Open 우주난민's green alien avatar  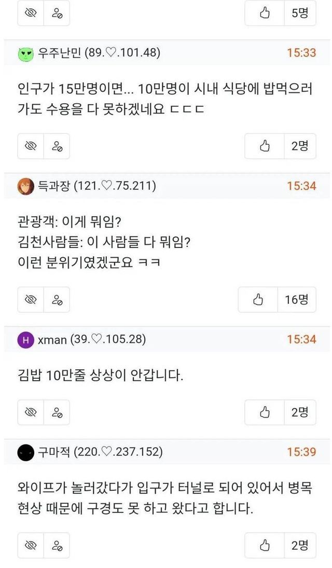(26, 53)
